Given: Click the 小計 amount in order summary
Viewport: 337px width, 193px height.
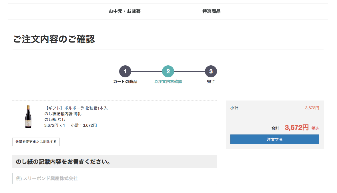Looking at the screenshot, I should click(x=312, y=108).
